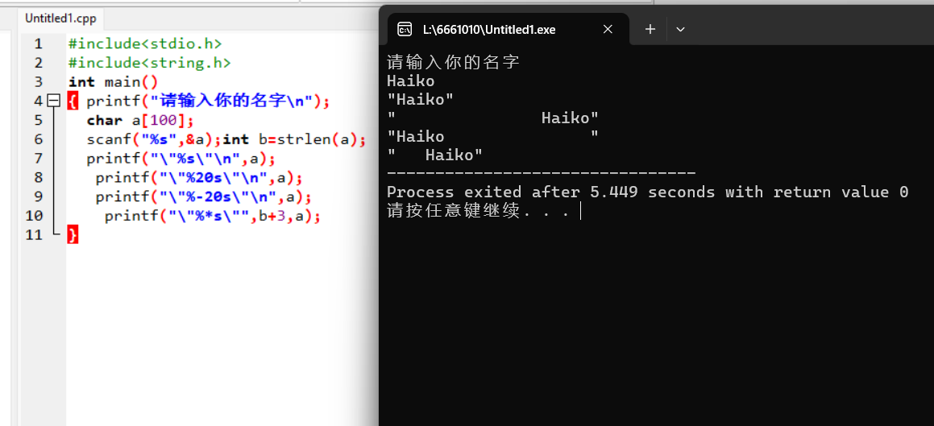The image size is (934, 426).
Task: Collapse the main function fold marker
Action: (54, 101)
